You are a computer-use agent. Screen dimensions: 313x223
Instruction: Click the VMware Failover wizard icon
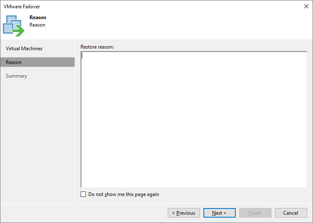pyautogui.click(x=14, y=25)
